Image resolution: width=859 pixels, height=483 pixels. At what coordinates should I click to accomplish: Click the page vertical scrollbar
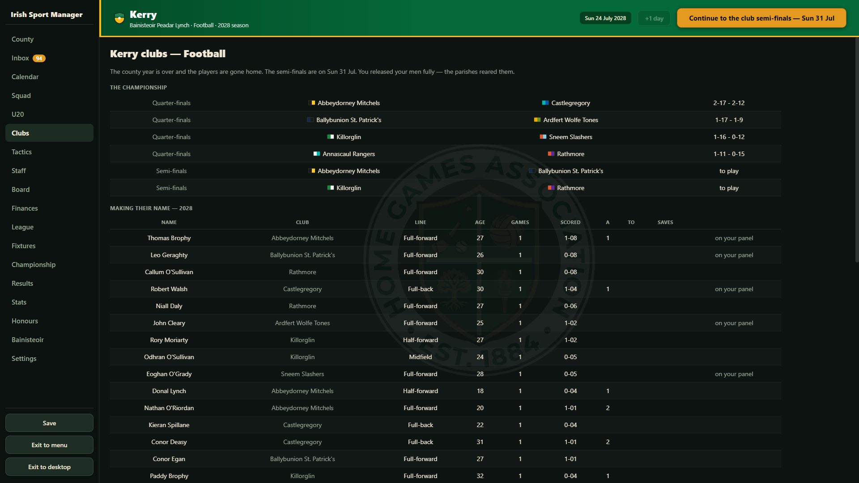coord(857,150)
